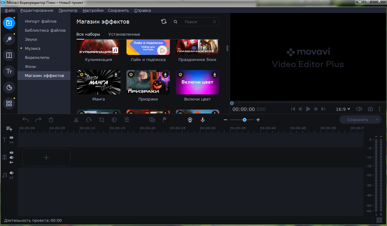Viewport: 387px width, 226px height.
Task: Switch to the Все наборы tab
Action: 88,34
